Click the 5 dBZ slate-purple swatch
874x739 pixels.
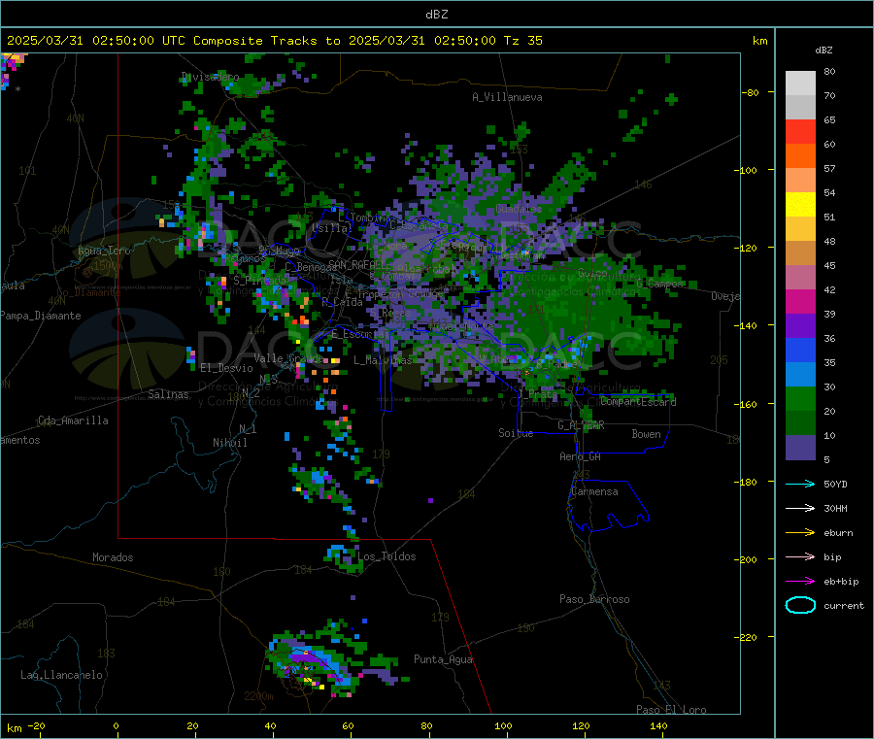click(x=800, y=448)
